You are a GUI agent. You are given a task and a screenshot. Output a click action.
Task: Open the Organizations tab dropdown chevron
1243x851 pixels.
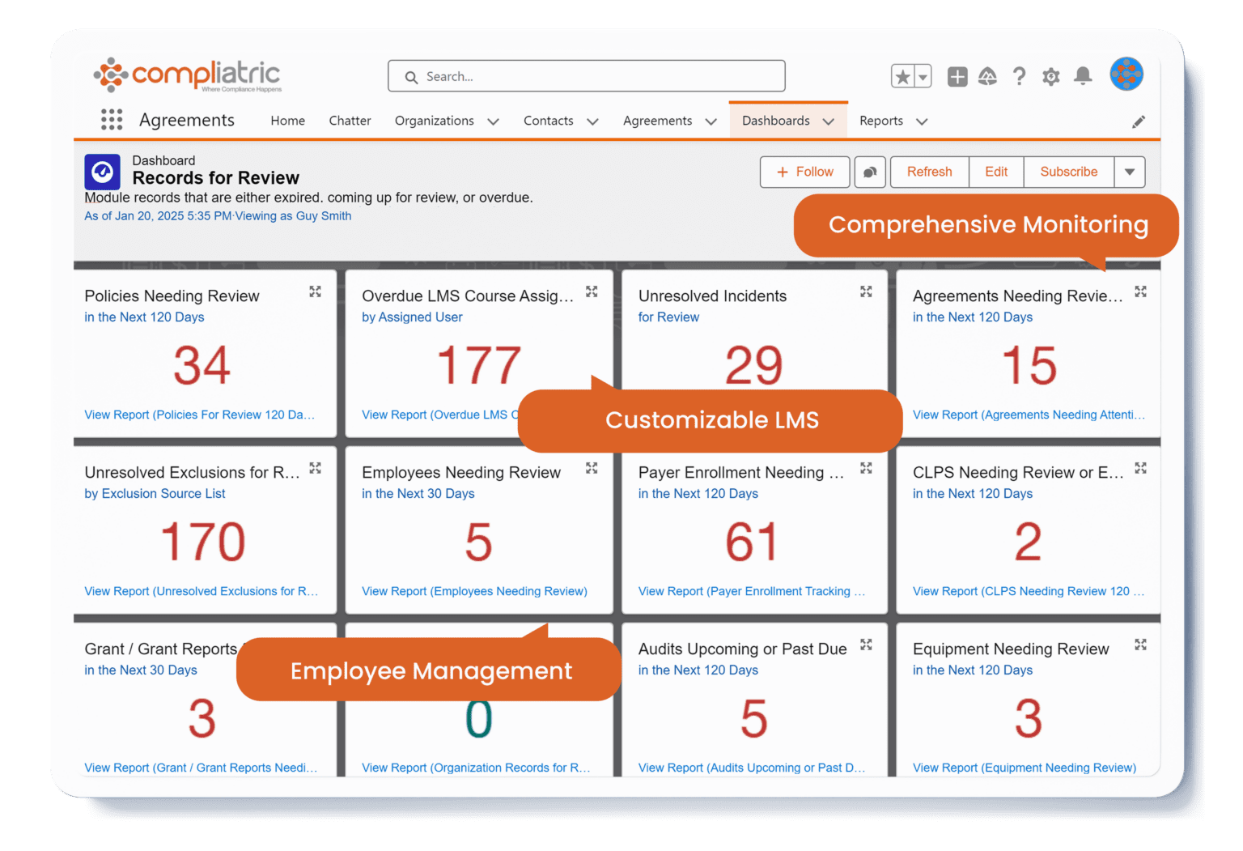click(493, 121)
